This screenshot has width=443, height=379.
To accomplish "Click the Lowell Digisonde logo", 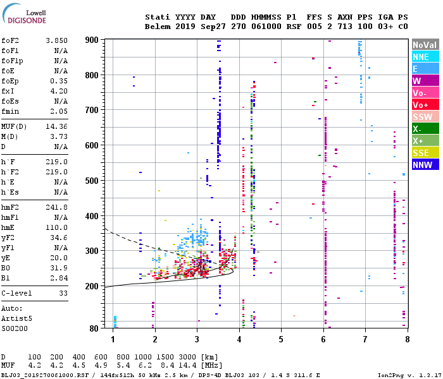I will (x=24, y=13).
